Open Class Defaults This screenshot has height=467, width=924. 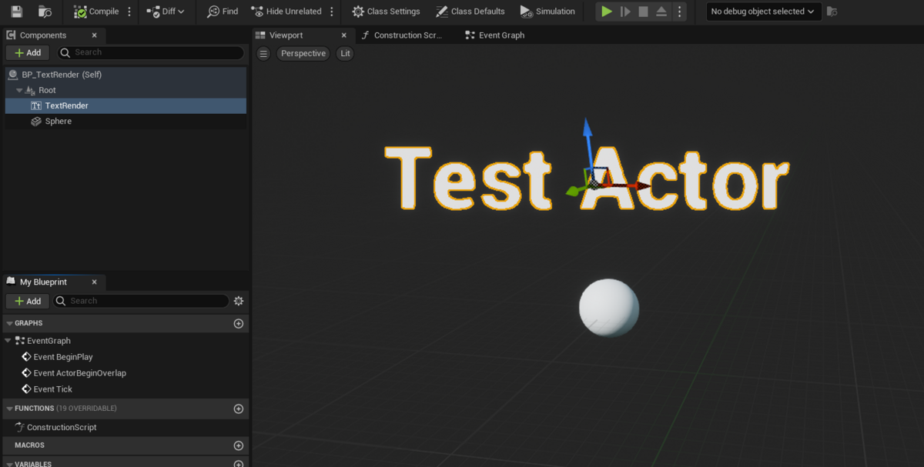pyautogui.click(x=470, y=12)
